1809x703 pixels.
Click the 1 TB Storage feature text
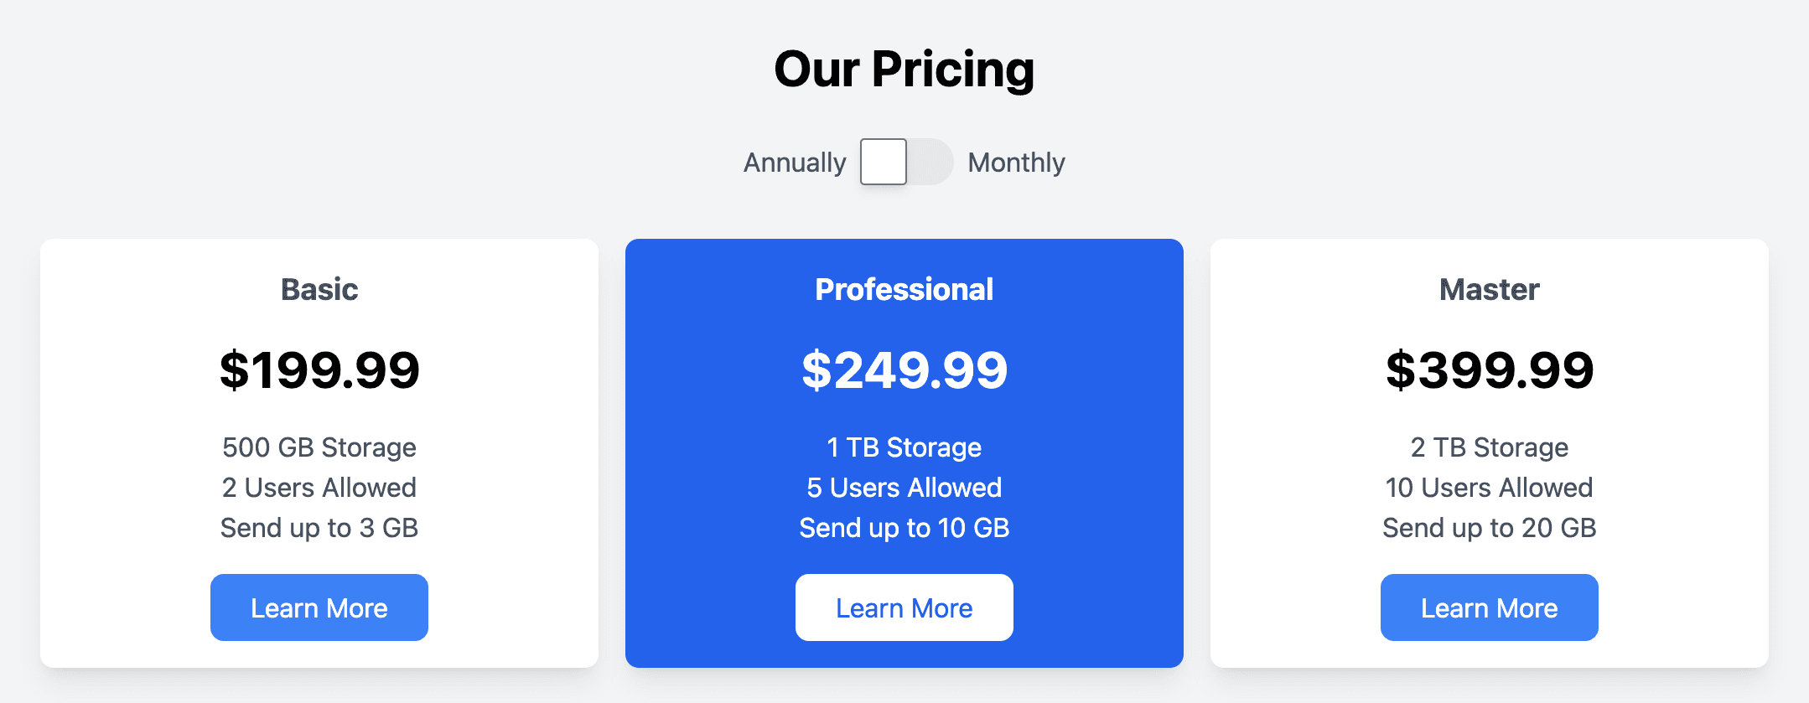click(x=904, y=447)
